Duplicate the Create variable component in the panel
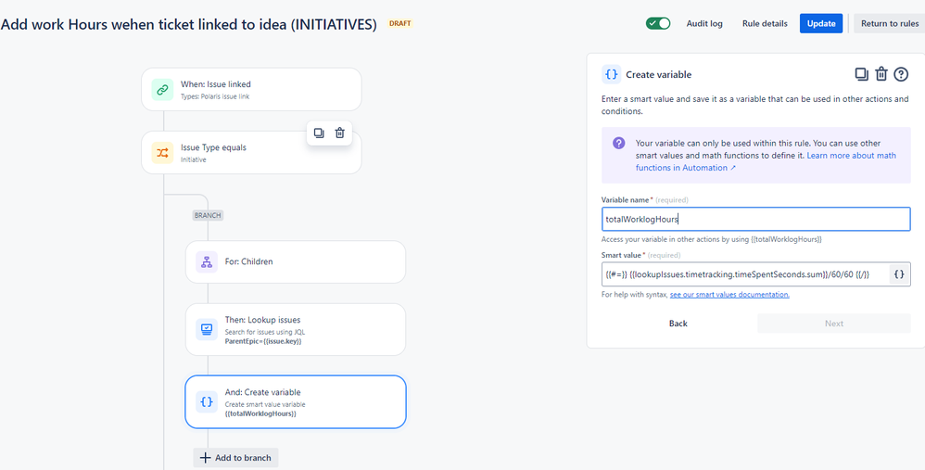This screenshot has height=470, width=925. pos(861,74)
